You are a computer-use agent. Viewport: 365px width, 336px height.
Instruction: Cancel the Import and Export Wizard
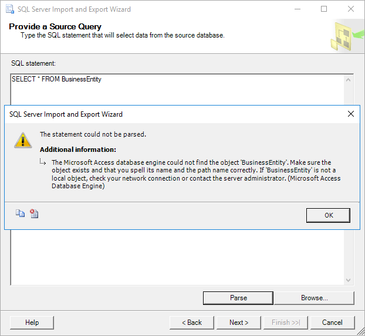click(x=332, y=323)
